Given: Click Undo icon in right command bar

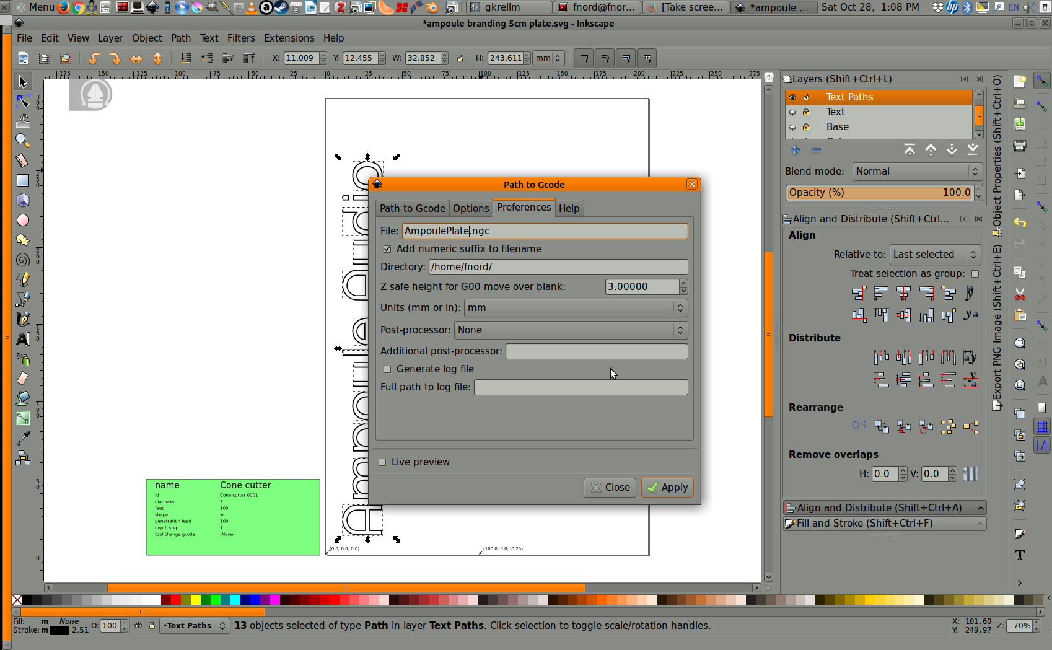Looking at the screenshot, I should click(x=1020, y=223).
